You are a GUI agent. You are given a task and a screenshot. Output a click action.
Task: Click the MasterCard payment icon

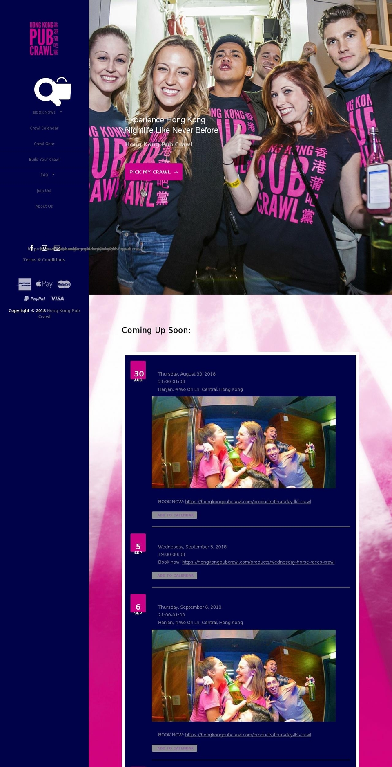click(64, 284)
